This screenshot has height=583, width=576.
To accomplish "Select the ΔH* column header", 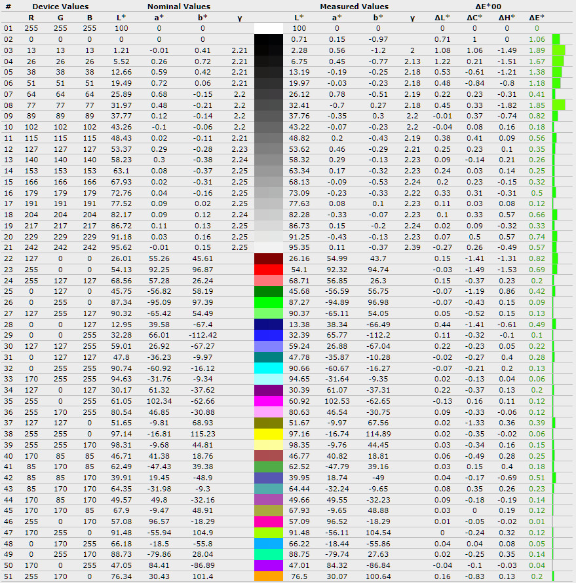I will [x=505, y=18].
